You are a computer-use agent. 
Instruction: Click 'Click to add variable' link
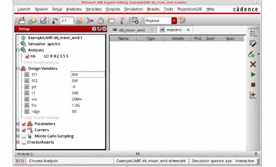pos(41,118)
